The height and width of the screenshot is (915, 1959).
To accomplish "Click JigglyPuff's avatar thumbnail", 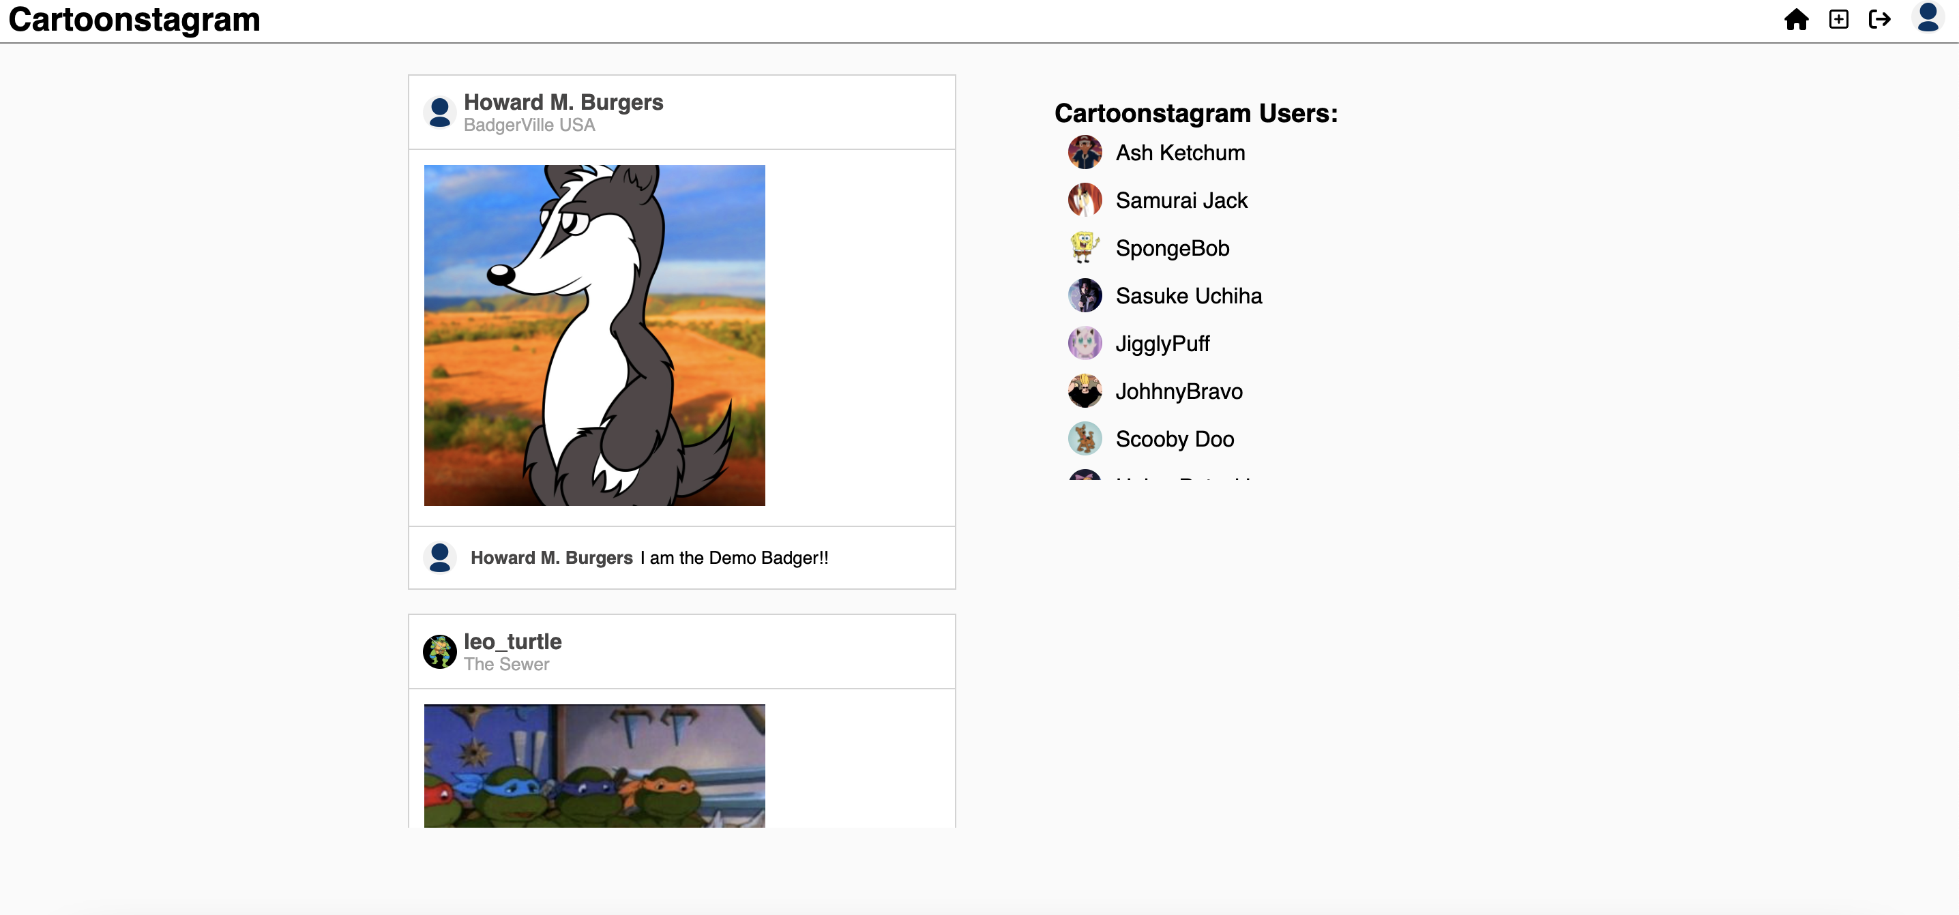I will (x=1085, y=343).
